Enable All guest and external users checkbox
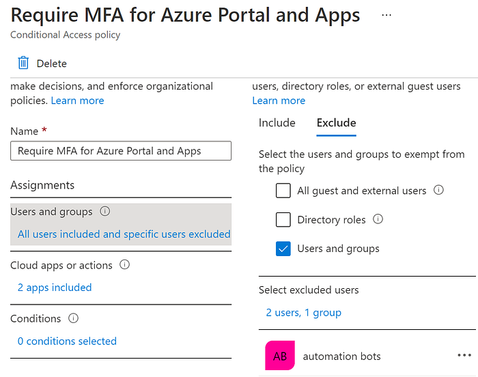Screen dimensions: 478x377 (x=283, y=191)
